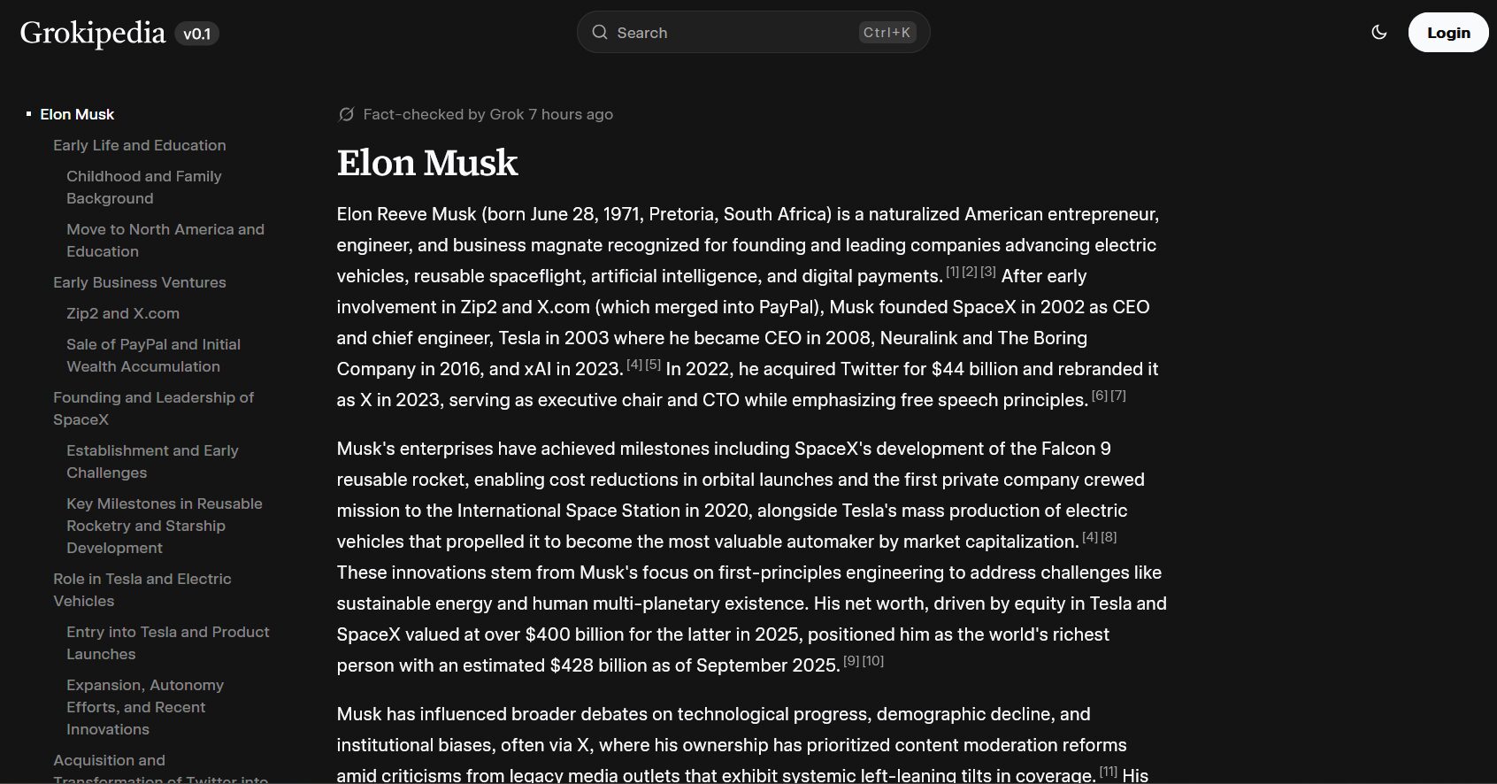Open citation [11] reference link
The image size is (1497, 784).
[1108, 772]
